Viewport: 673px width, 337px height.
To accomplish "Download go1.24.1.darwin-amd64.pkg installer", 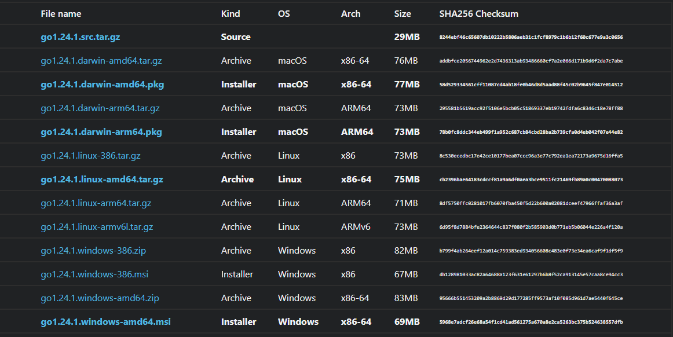I will tap(102, 85).
